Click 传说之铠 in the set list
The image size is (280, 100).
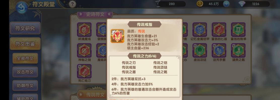(x=160, y=63)
